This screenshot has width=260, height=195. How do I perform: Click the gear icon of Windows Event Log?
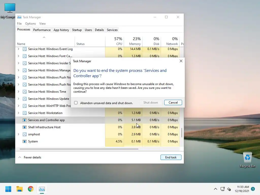(25, 49)
